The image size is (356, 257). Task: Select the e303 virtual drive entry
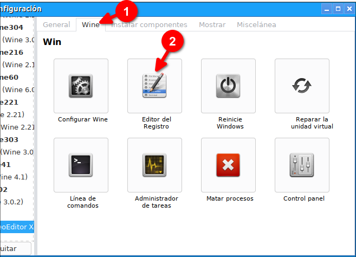click(x=9, y=140)
